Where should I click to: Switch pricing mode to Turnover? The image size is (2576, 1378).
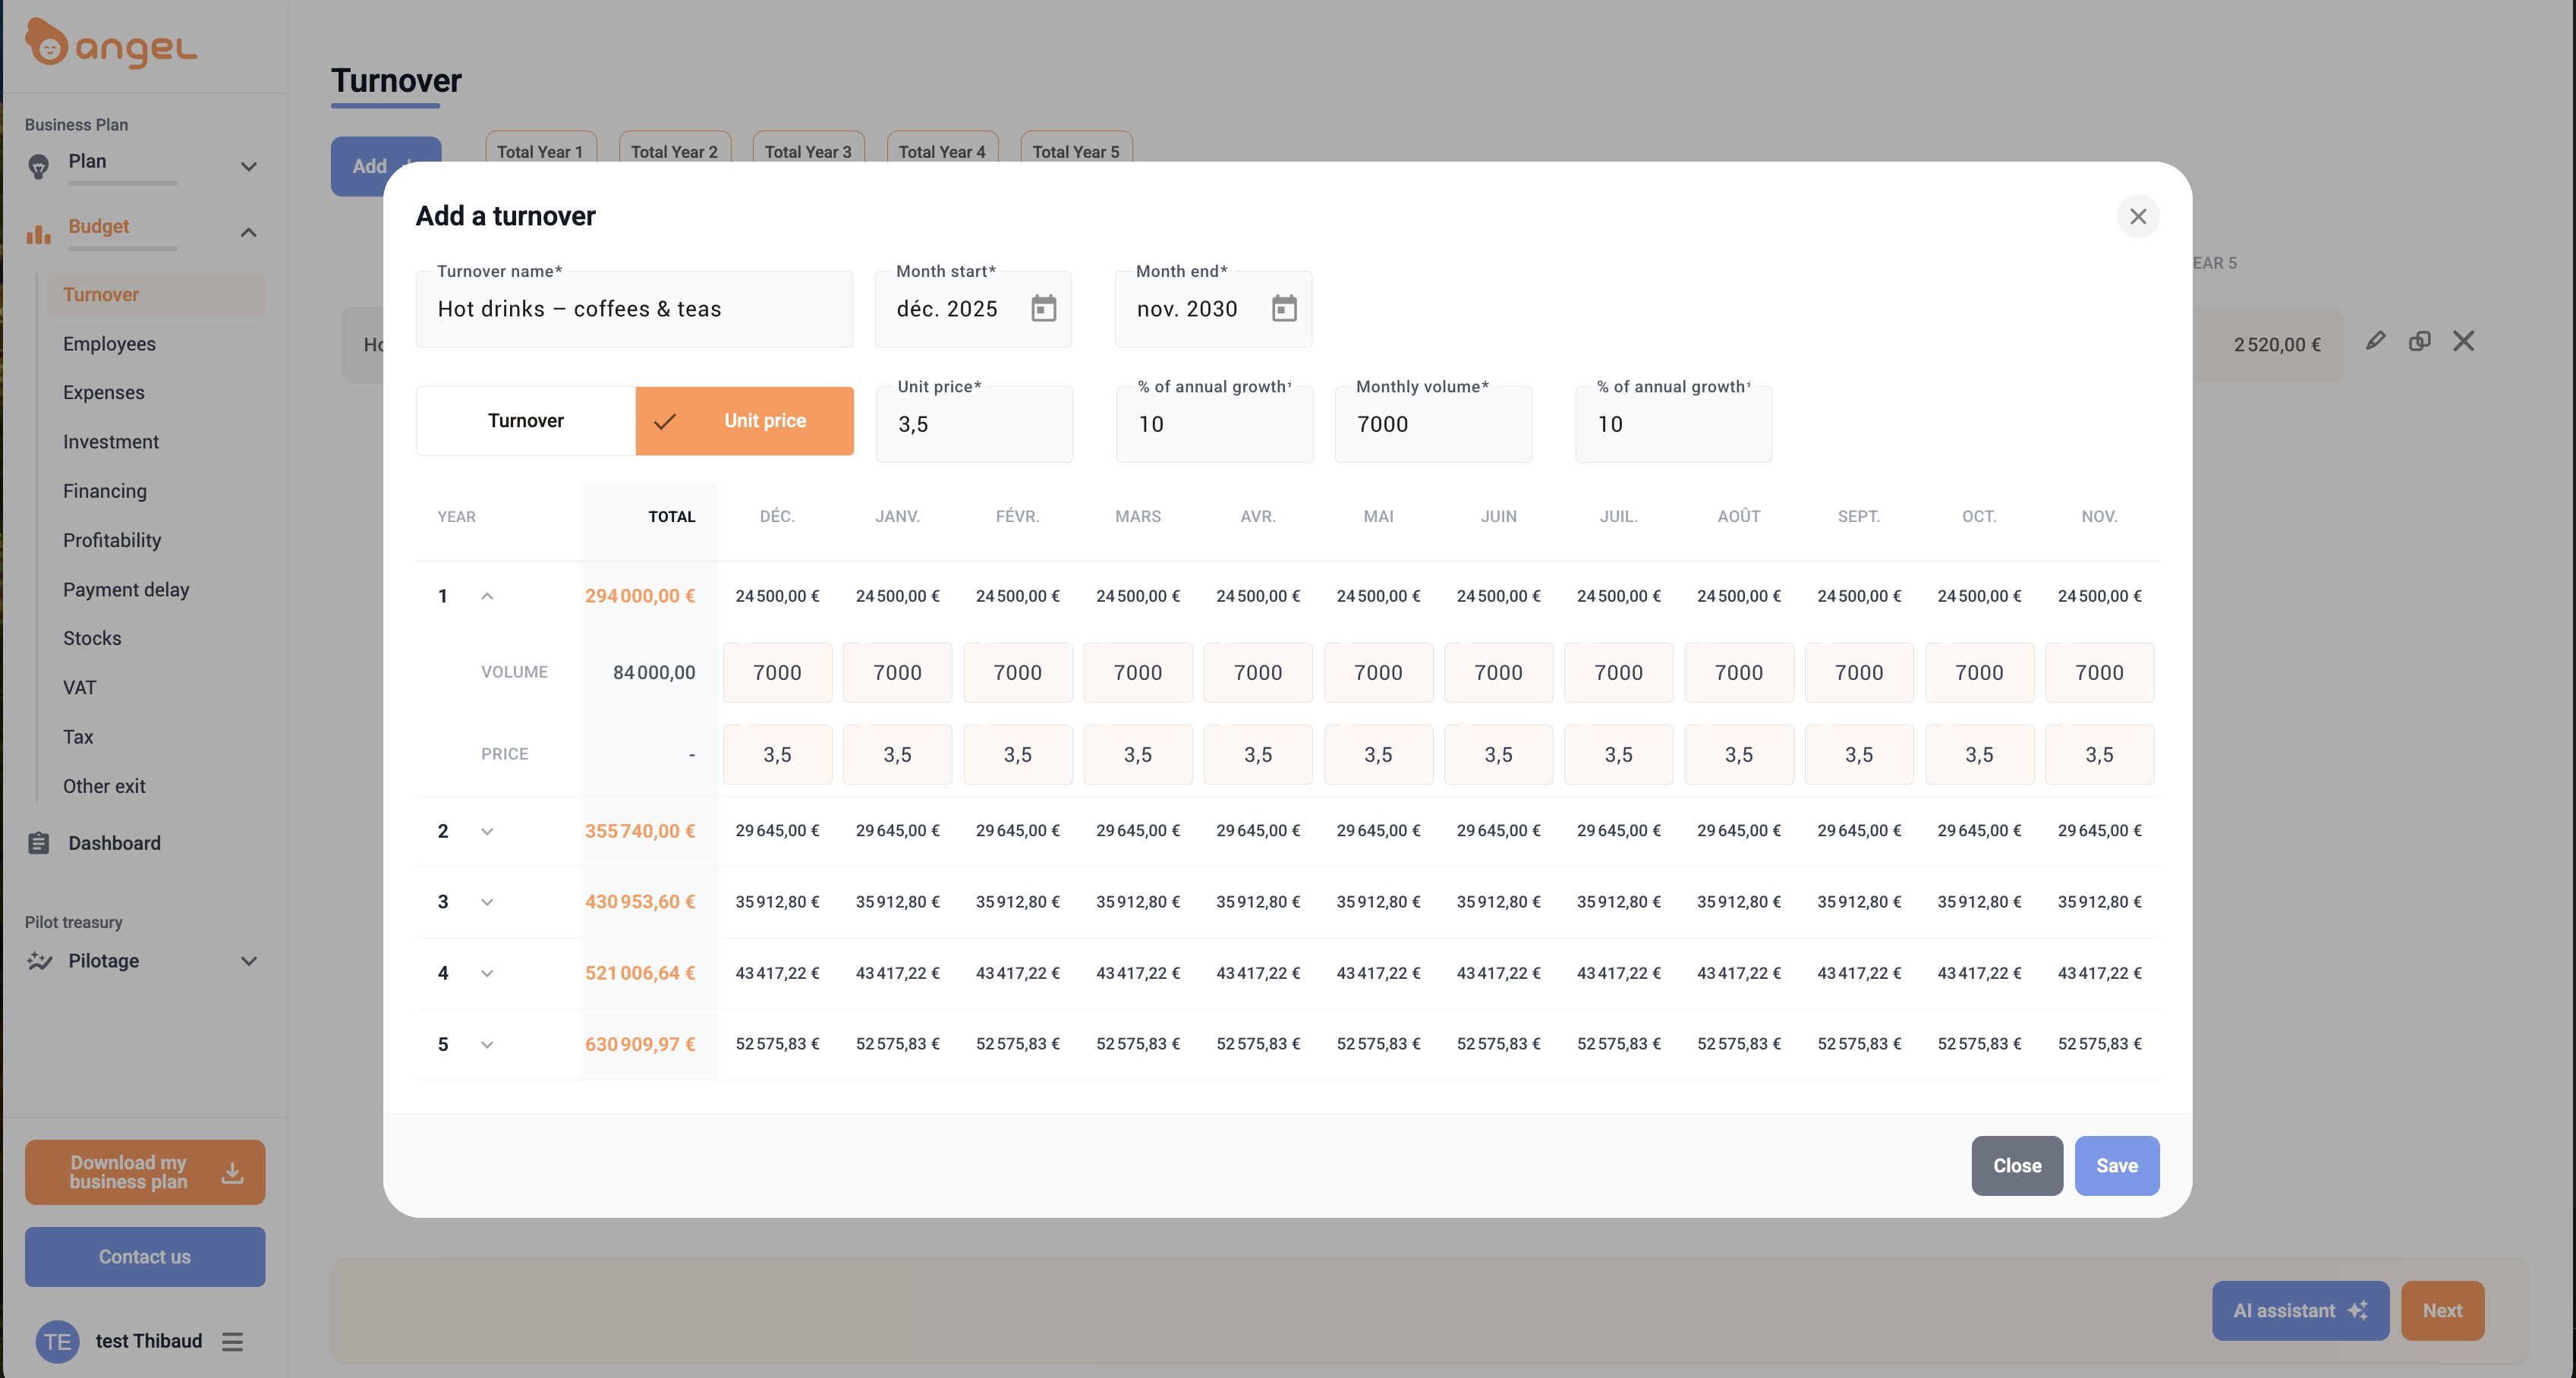(x=525, y=420)
